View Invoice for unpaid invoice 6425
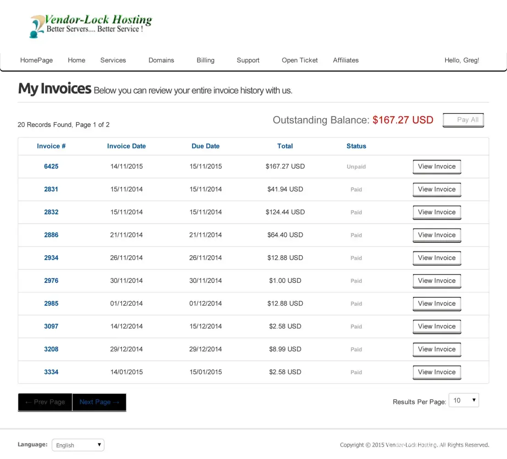This screenshot has height=459, width=507. pos(436,167)
